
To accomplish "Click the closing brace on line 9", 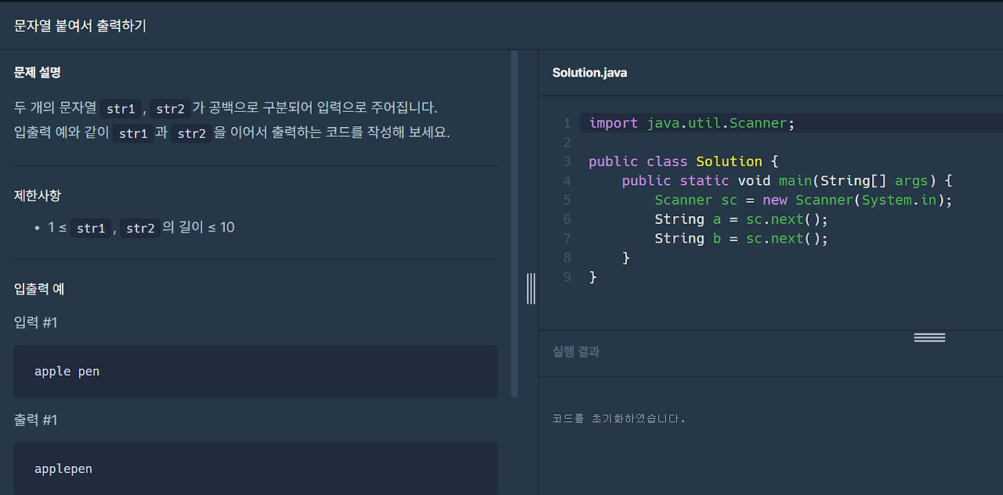I will click(593, 276).
